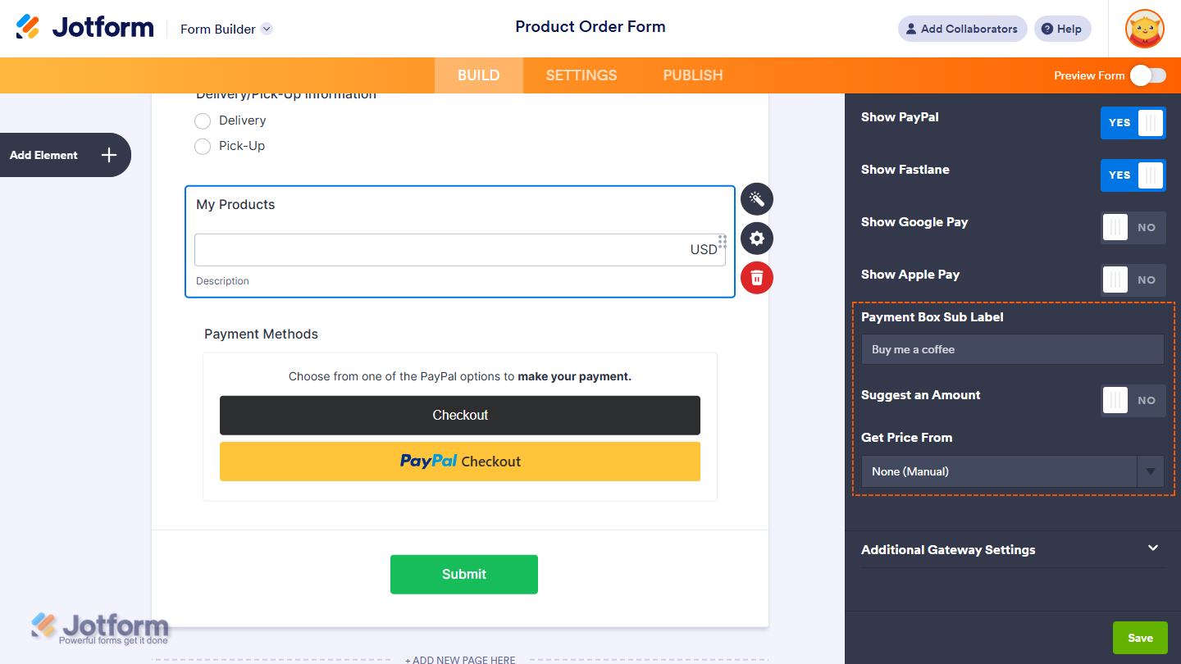1181x664 pixels.
Task: Go to the PUBLISH tab
Action: [x=693, y=75]
